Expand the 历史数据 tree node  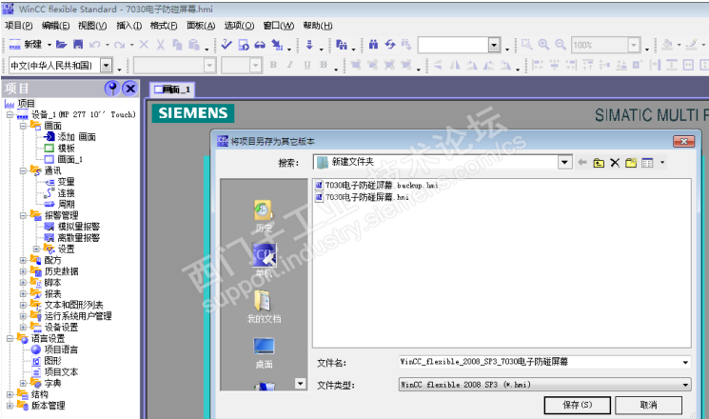click(x=23, y=271)
